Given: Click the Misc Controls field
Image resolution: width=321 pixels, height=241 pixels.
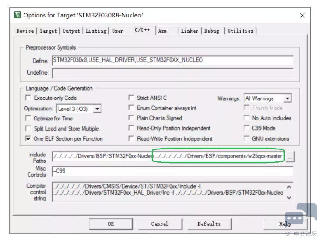Looking at the screenshot, I should 172,171.
